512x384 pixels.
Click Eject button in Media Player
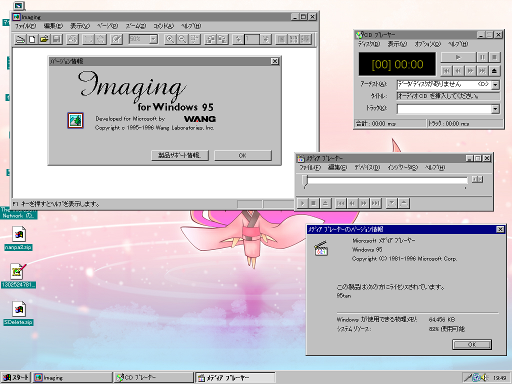(x=325, y=203)
